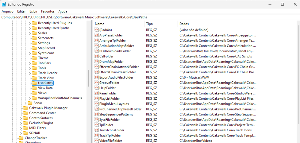Image resolution: width=300 pixels, height=143 pixels.
Task: Expand the ControlSurfaces key
Action: [21, 118]
